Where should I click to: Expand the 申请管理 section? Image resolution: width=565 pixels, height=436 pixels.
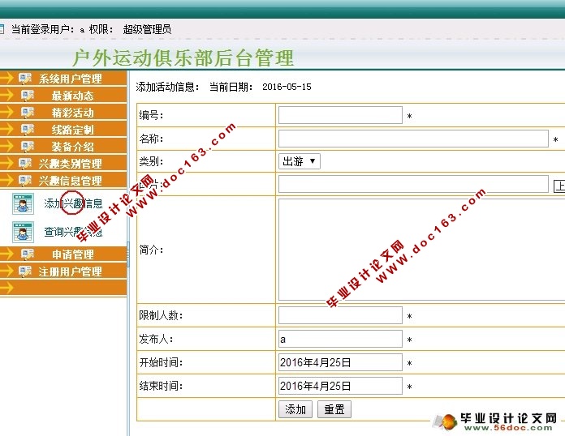[73, 254]
